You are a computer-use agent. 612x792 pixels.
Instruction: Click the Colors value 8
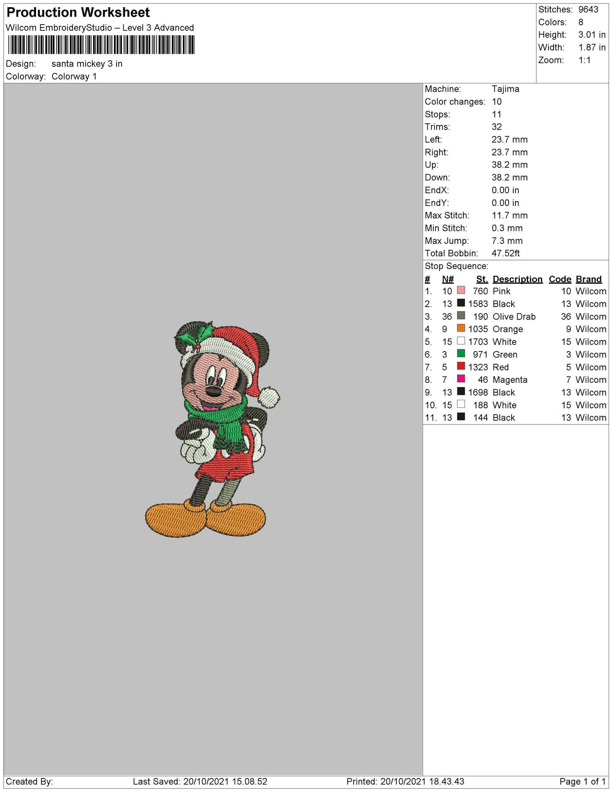[x=581, y=22]
